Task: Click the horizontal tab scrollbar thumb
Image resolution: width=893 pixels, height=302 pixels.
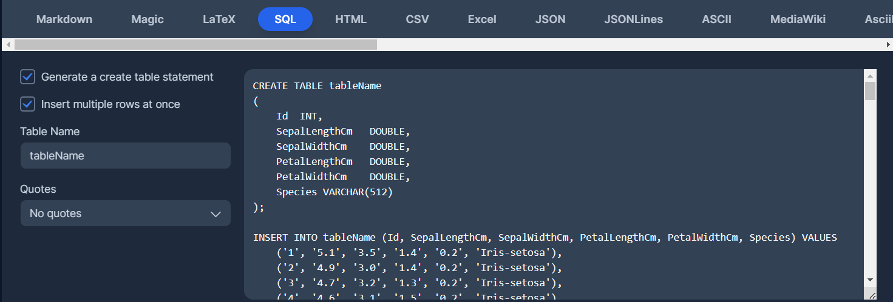Action: 195,45
